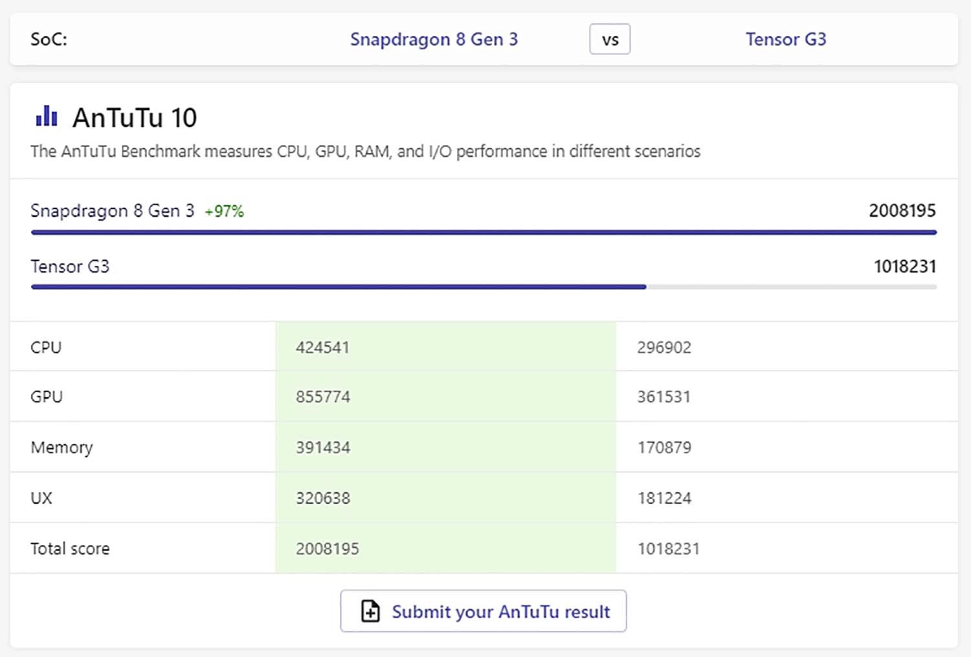Click the Snapdragon 8 Gen 3 bar label
The width and height of the screenshot is (971, 657).
coord(112,211)
